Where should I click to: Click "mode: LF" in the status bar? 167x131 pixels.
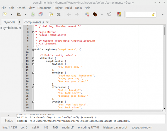[68, 127]
